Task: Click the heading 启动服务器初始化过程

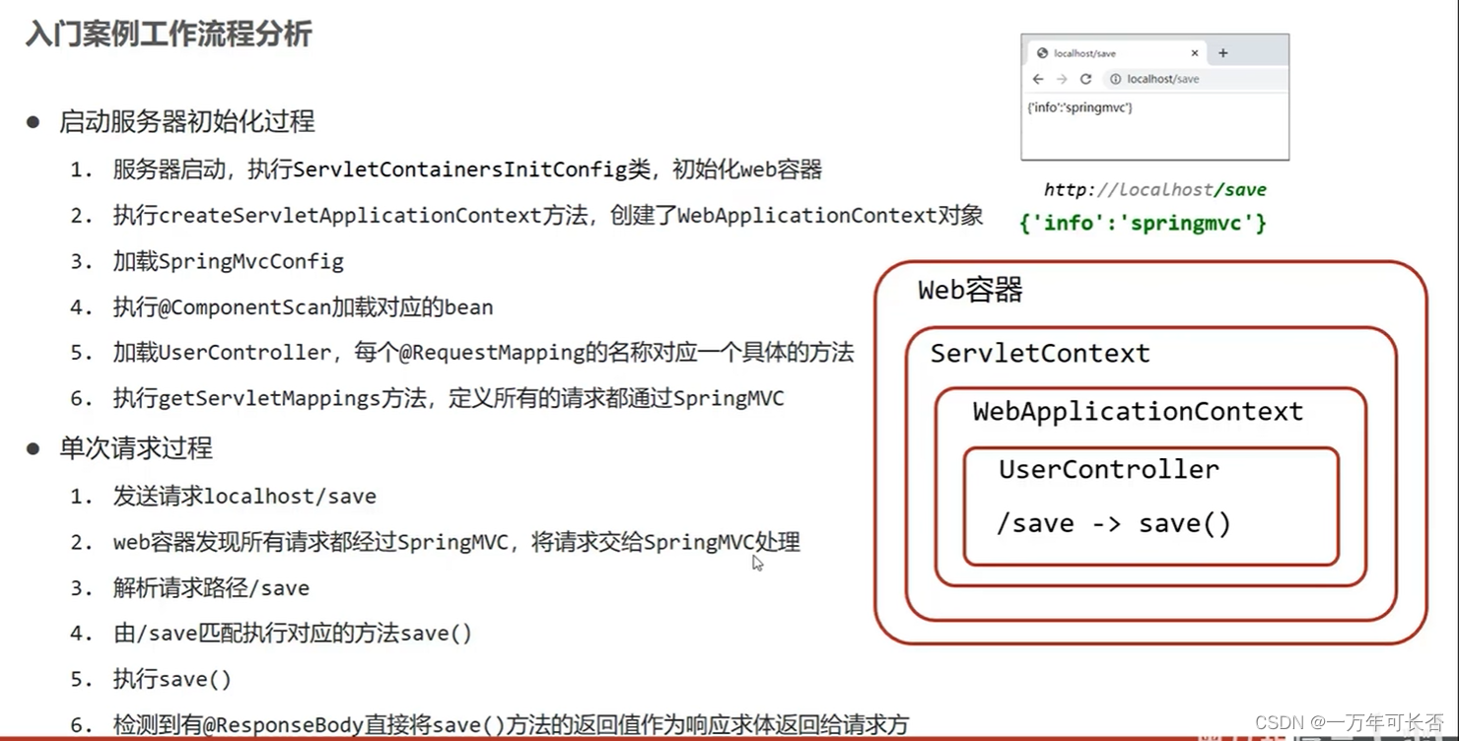Action: coord(187,122)
